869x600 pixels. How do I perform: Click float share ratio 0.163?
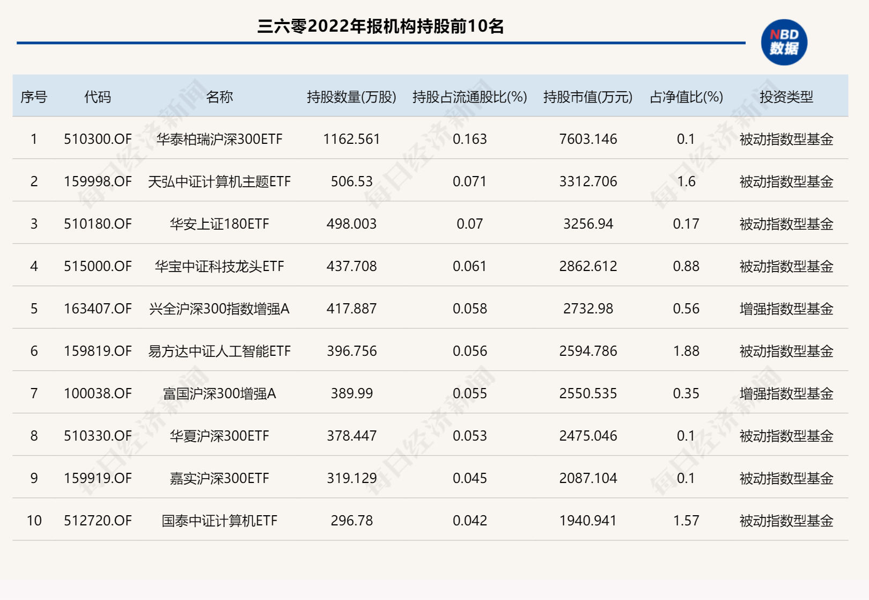[470, 140]
